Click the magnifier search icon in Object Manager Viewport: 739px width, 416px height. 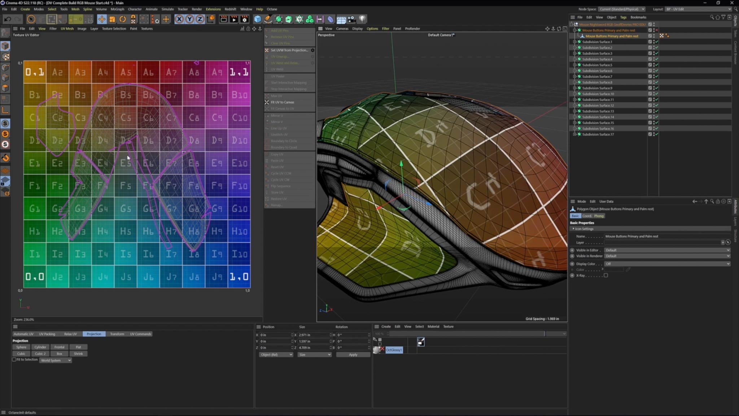pyautogui.click(x=712, y=17)
